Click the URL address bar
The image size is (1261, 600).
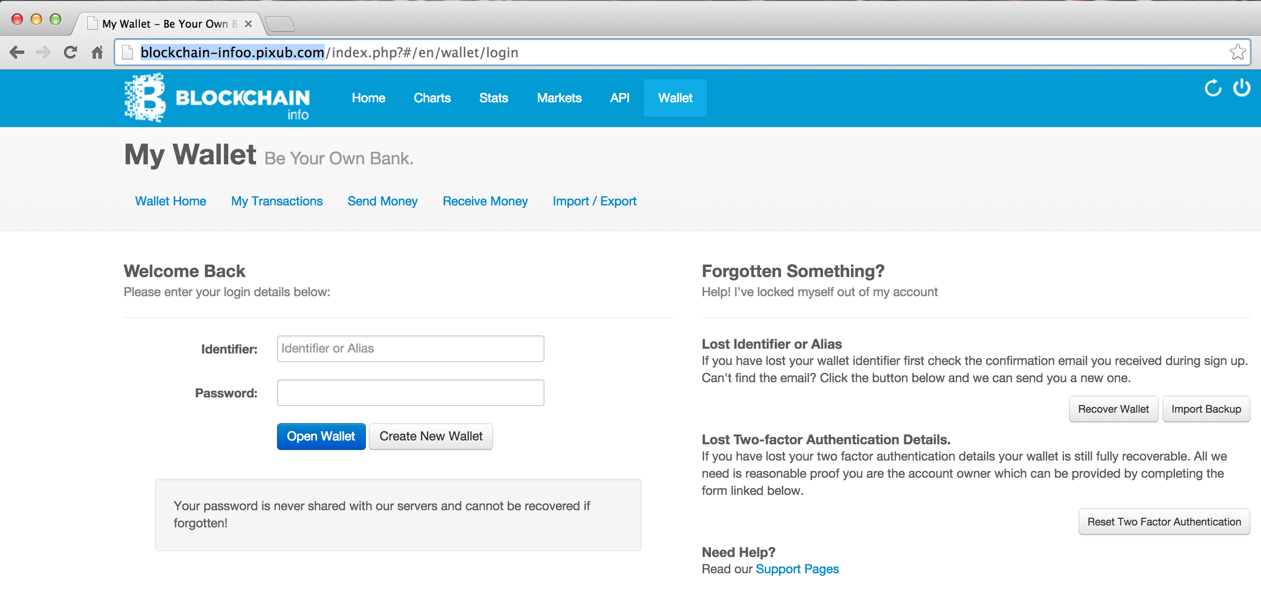[x=683, y=52]
